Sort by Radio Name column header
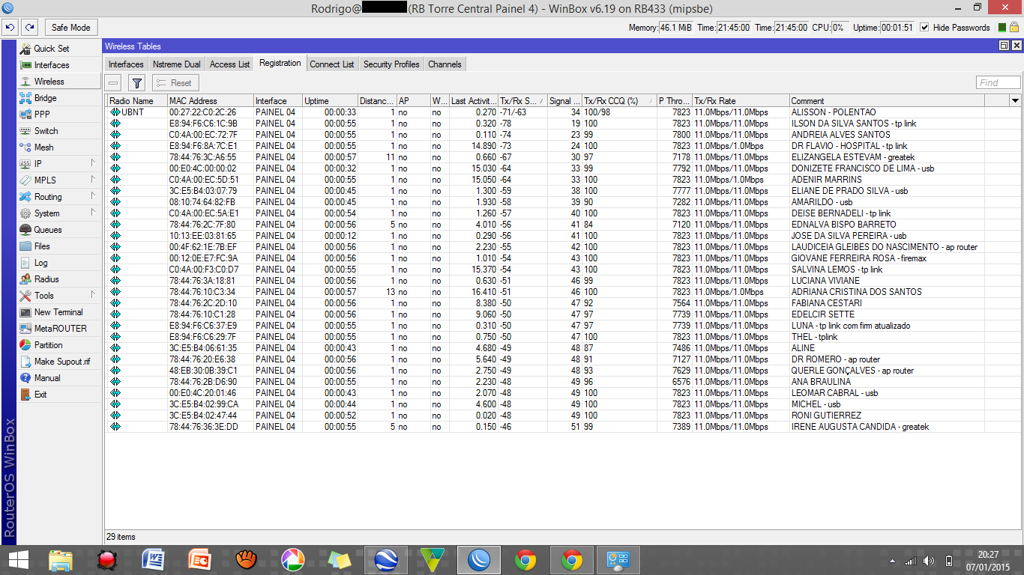Screen dimensions: 1024x575 136,100
